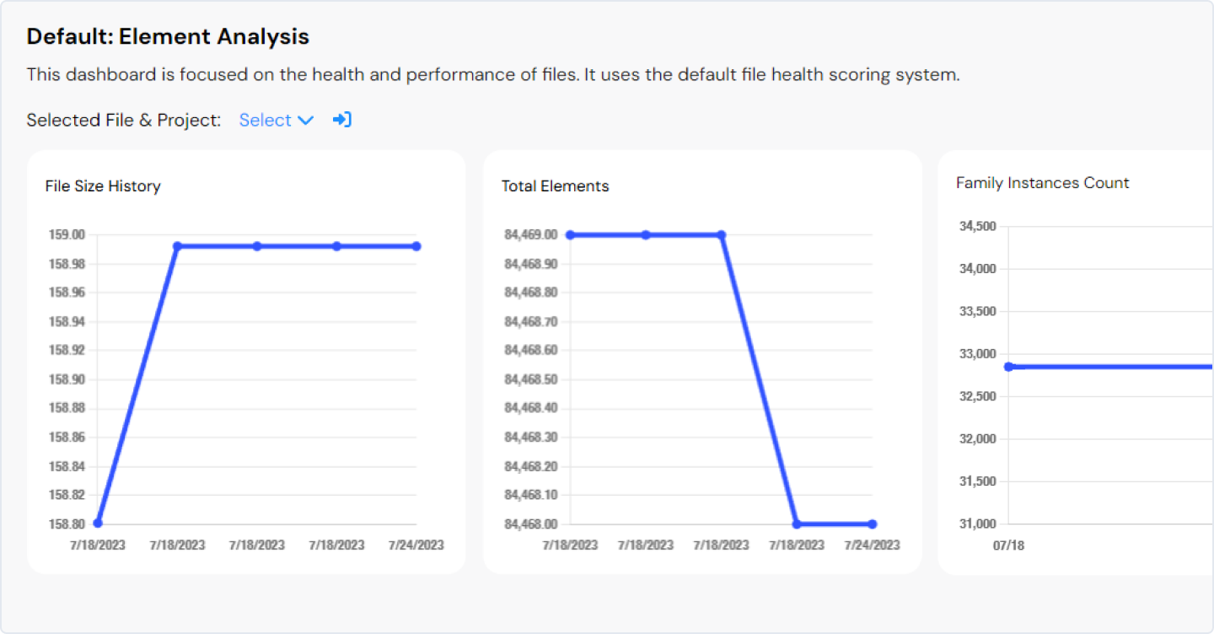Click the Default: Element Analysis heading
Viewport: 1214px width, 634px height.
pos(168,37)
